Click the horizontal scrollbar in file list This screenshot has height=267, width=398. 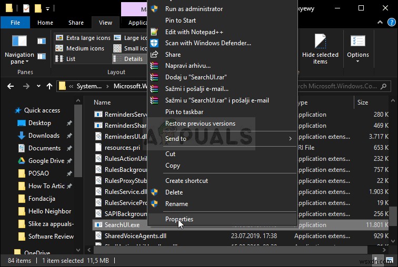coord(231,250)
